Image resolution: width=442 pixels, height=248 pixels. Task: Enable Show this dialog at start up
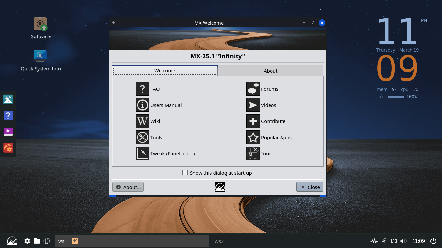tap(185, 173)
